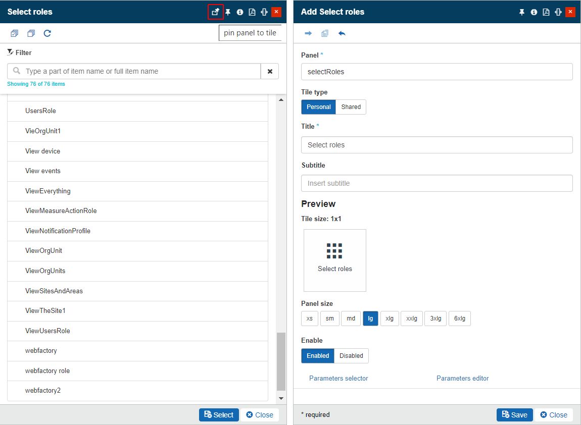Click the deselect all items icon
Screen dimensions: 581x425
click(31, 33)
